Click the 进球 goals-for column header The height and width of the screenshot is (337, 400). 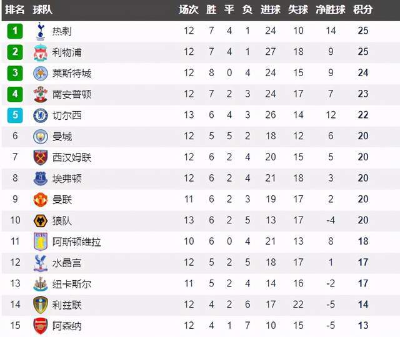[x=271, y=10]
